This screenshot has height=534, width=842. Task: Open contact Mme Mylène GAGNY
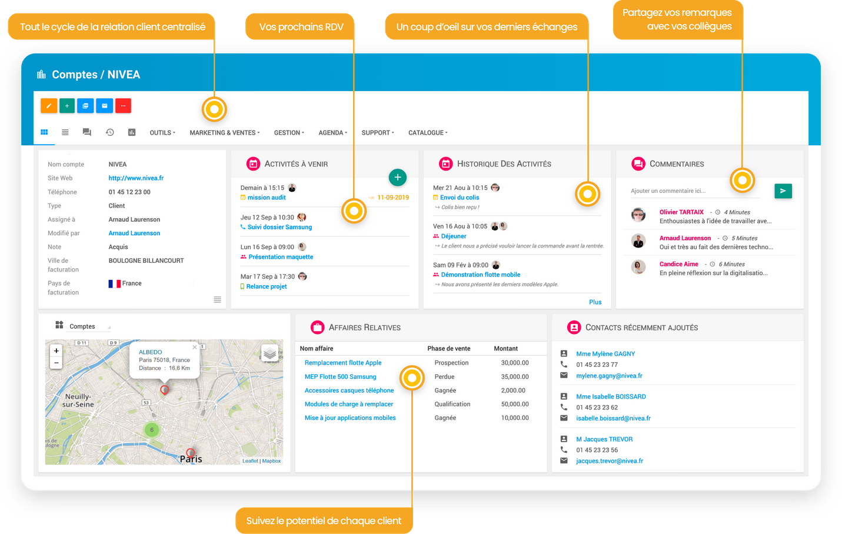tap(605, 354)
